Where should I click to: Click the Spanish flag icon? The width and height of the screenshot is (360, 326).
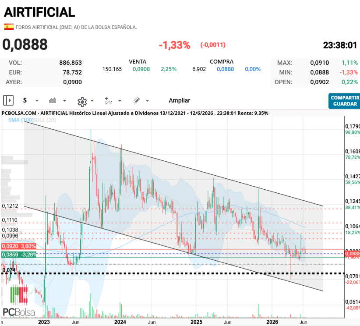9,27
